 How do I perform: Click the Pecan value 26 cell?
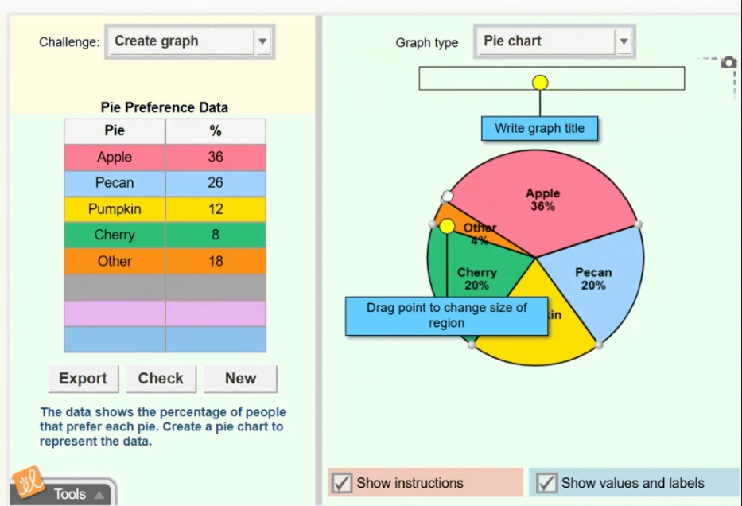(x=216, y=183)
